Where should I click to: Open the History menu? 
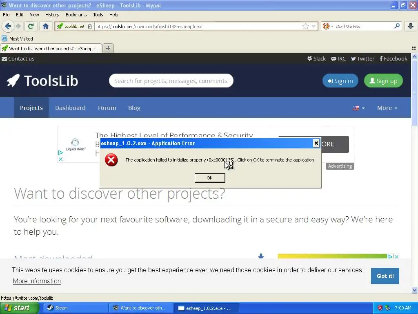(52, 15)
